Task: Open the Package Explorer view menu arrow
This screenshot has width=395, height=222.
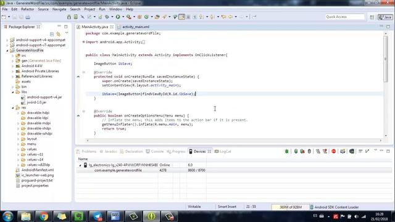Action: 67,33
